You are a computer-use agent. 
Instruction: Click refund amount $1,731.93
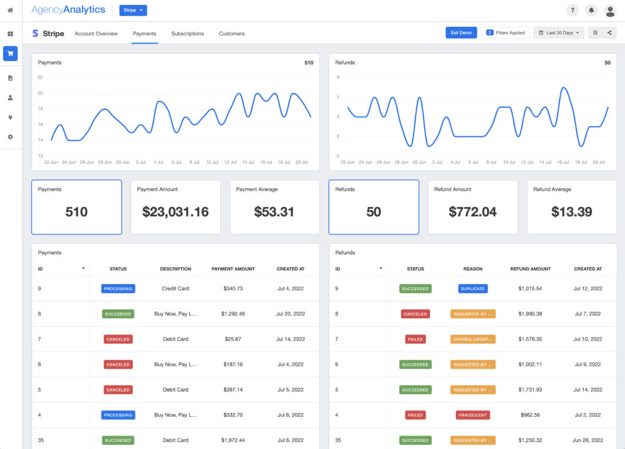pos(530,390)
